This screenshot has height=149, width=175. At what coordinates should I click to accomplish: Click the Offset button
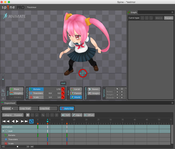(x=89, y=115)
